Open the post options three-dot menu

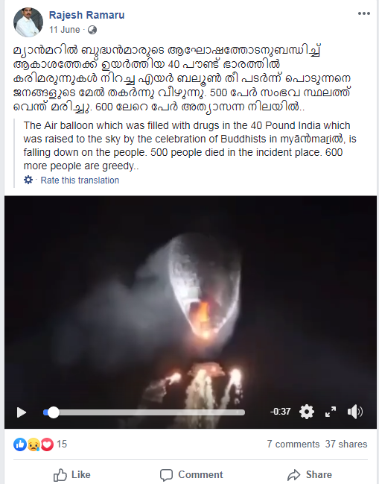363,13
